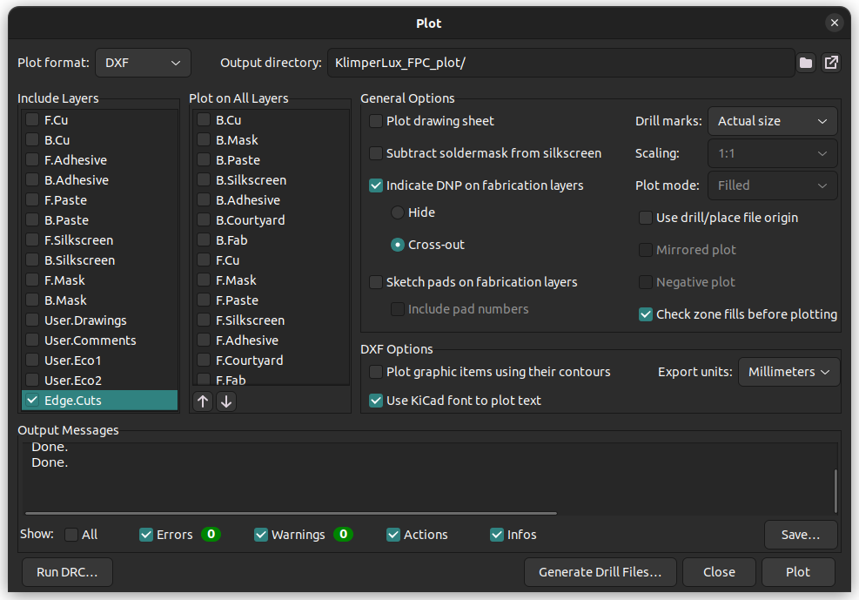
Task: Move selected plot-on-all layer up
Action: pos(203,401)
